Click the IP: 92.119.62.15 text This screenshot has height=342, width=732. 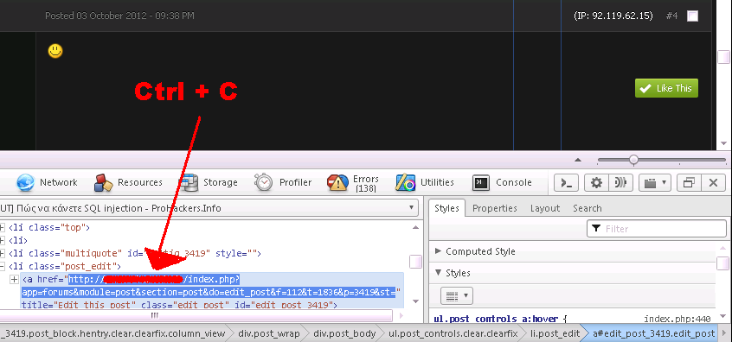tap(613, 16)
